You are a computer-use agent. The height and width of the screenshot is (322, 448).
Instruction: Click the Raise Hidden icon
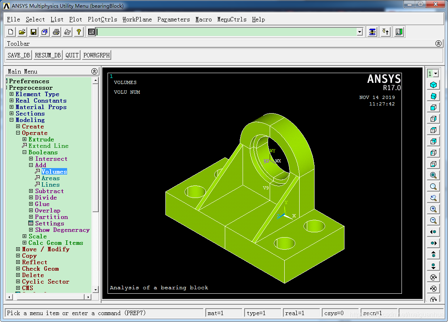[372, 32]
